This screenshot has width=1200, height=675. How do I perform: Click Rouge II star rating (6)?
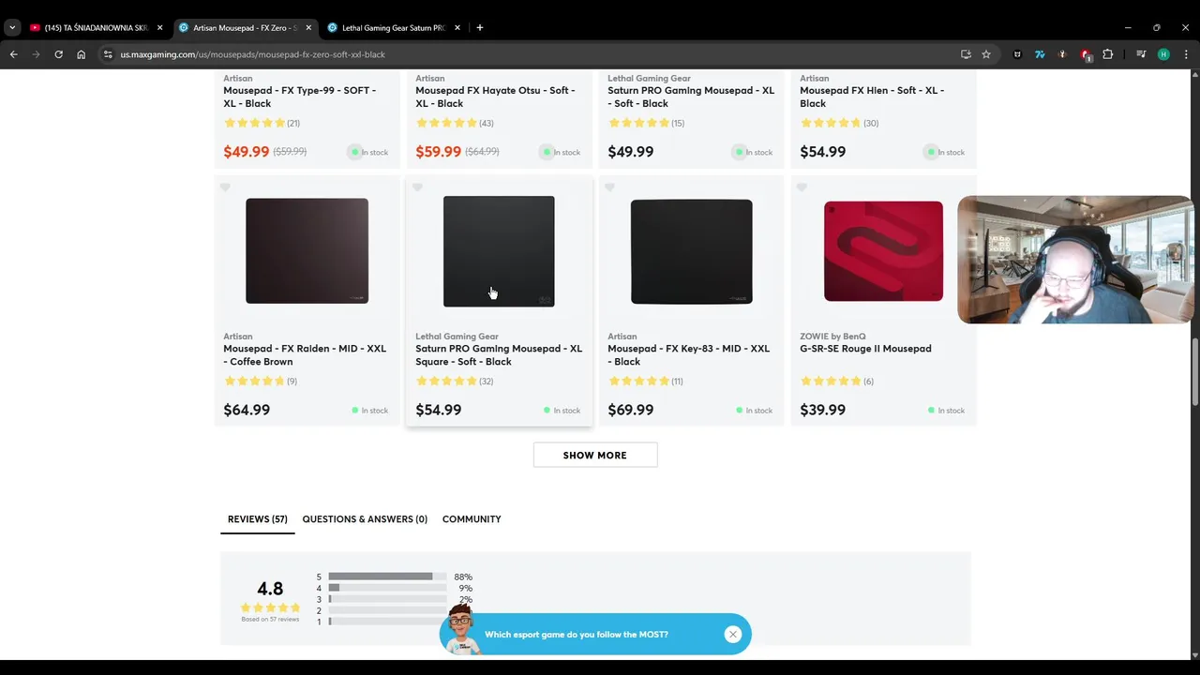837,381
